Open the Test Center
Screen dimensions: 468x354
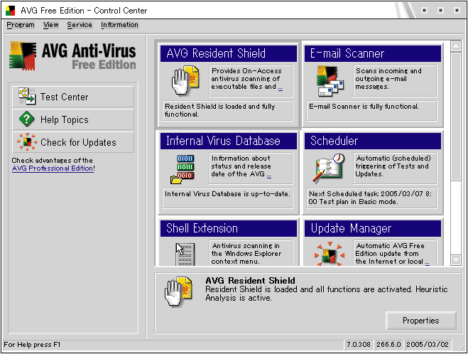coord(72,97)
